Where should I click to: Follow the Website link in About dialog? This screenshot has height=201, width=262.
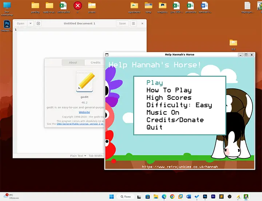(84, 112)
